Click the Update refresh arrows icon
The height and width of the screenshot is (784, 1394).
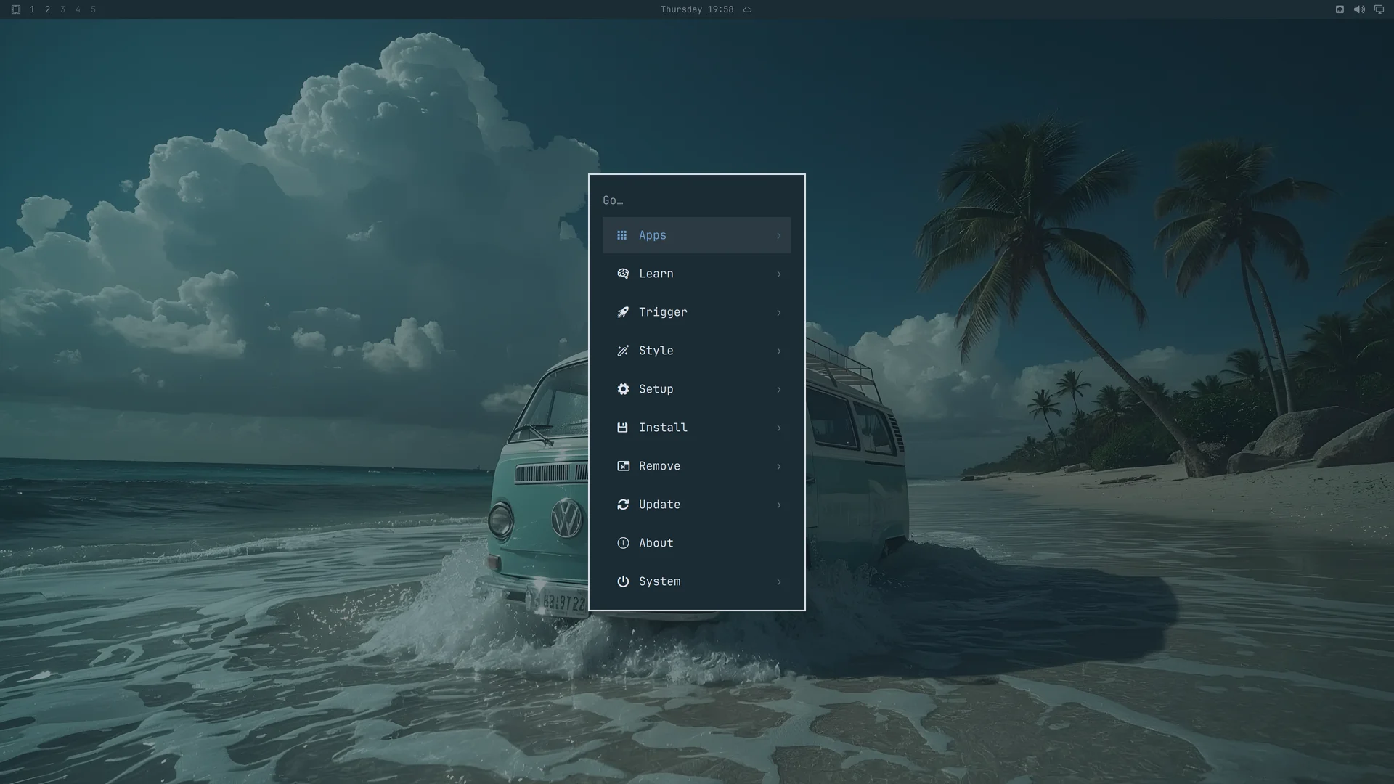point(623,505)
